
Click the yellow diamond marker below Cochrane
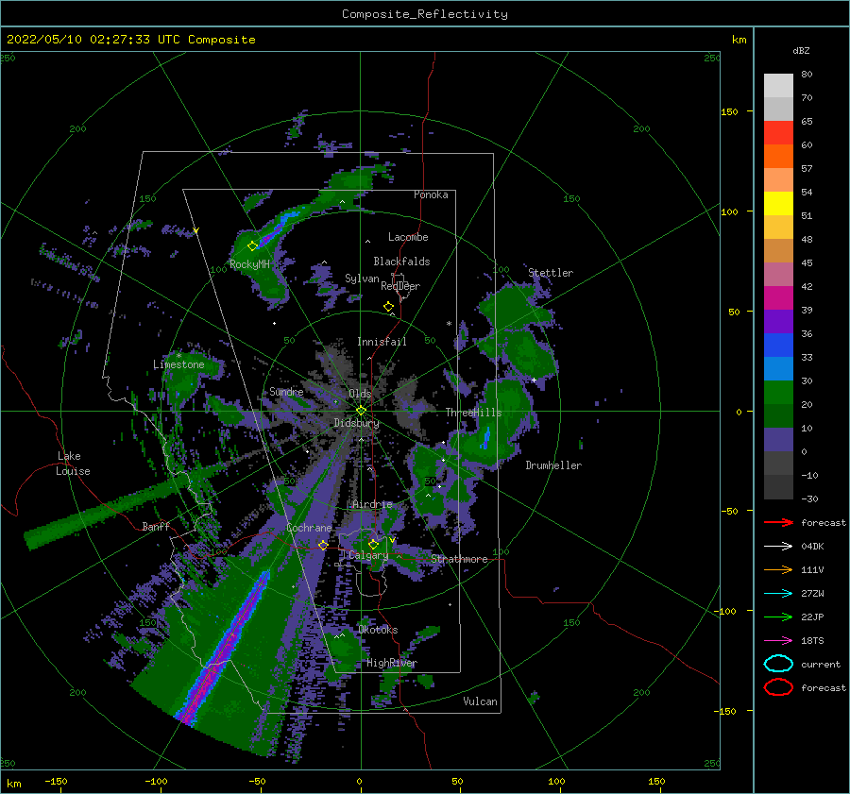323,545
